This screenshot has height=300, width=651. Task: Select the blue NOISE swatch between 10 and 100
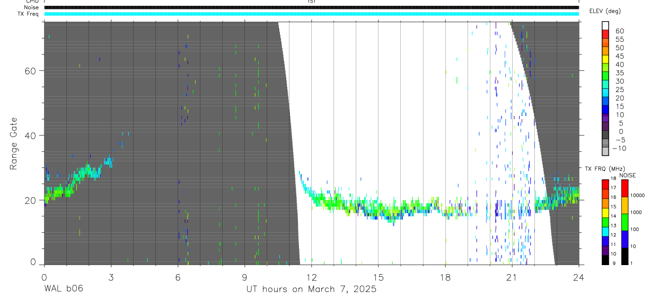pos(624,239)
